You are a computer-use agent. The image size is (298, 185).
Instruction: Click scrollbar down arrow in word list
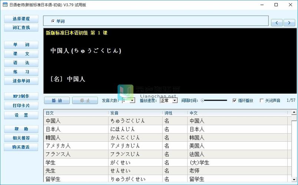click(x=294, y=179)
